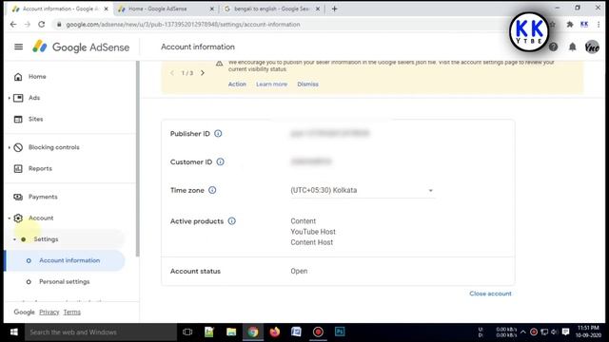Show hidden system tray icons
Viewport: 609px width, 342px height.
[523, 332]
